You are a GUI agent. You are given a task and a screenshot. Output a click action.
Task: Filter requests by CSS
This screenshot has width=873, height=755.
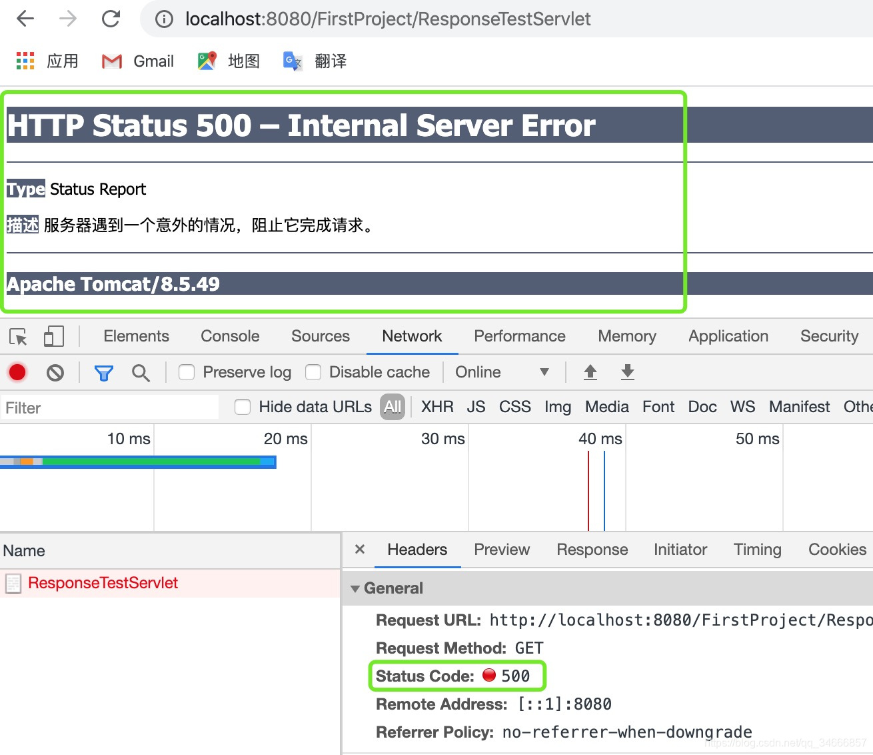click(x=515, y=407)
